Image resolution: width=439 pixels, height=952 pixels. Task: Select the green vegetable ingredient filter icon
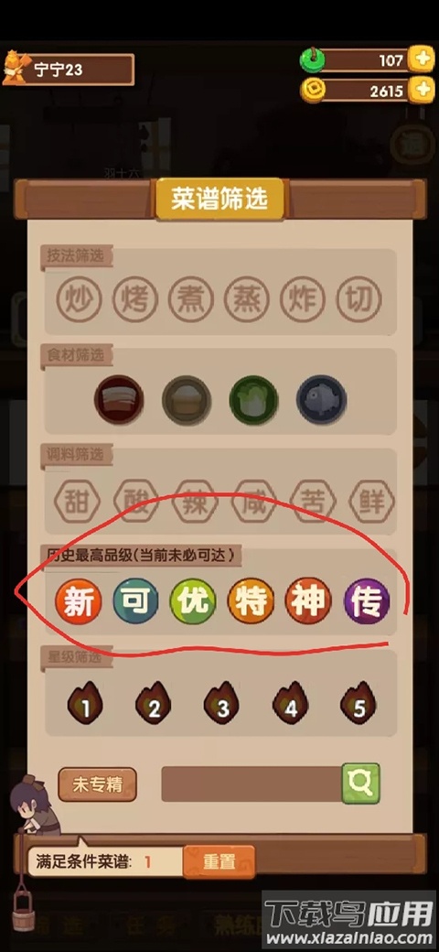pos(253,399)
